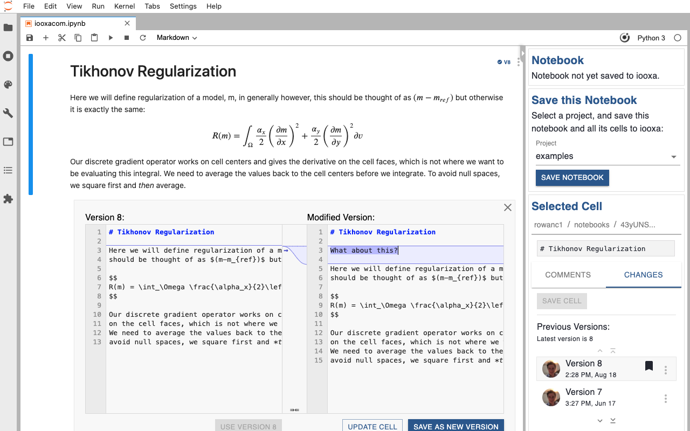This screenshot has height=431, width=690.
Task: Run the current cell
Action: [x=111, y=38]
